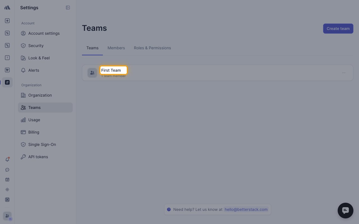359x224 pixels.
Task: Open API tokens page
Action: pos(45,157)
